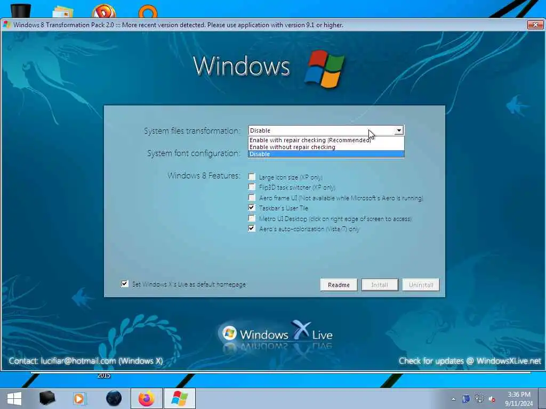Uncheck Taskbar's User Tile
The height and width of the screenshot is (409, 546).
tap(252, 208)
